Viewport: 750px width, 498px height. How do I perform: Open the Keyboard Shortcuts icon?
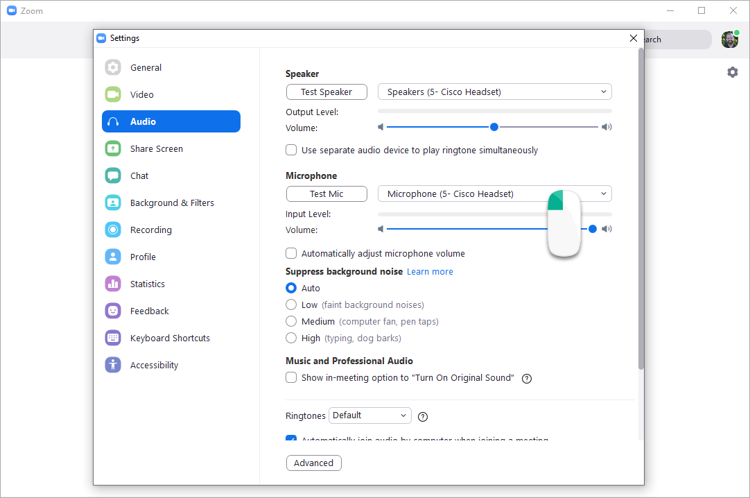113,338
